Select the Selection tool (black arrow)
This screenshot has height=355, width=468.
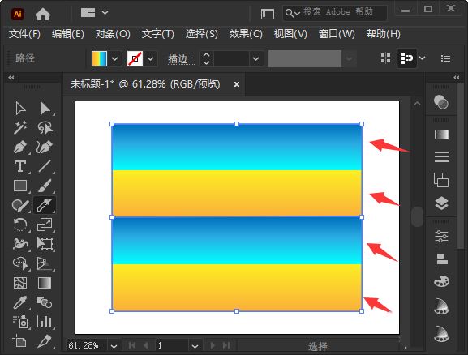(x=20, y=109)
